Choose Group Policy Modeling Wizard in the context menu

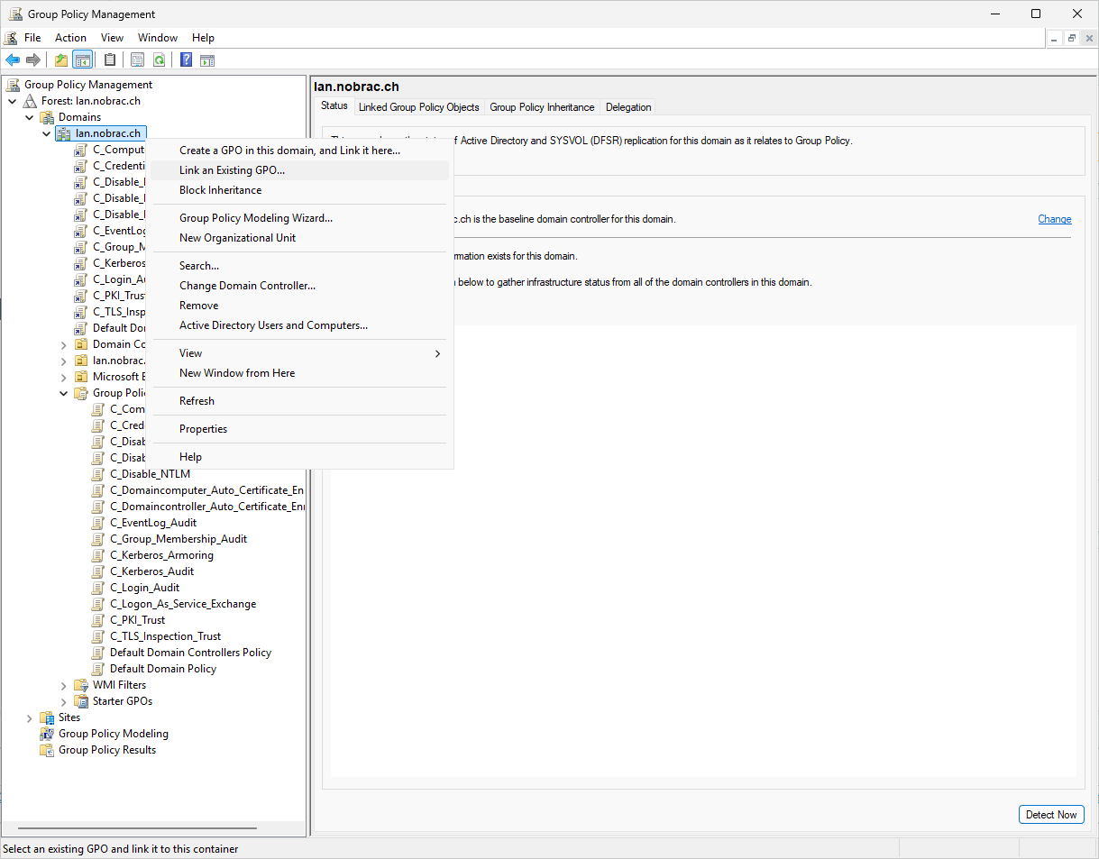coord(300,218)
